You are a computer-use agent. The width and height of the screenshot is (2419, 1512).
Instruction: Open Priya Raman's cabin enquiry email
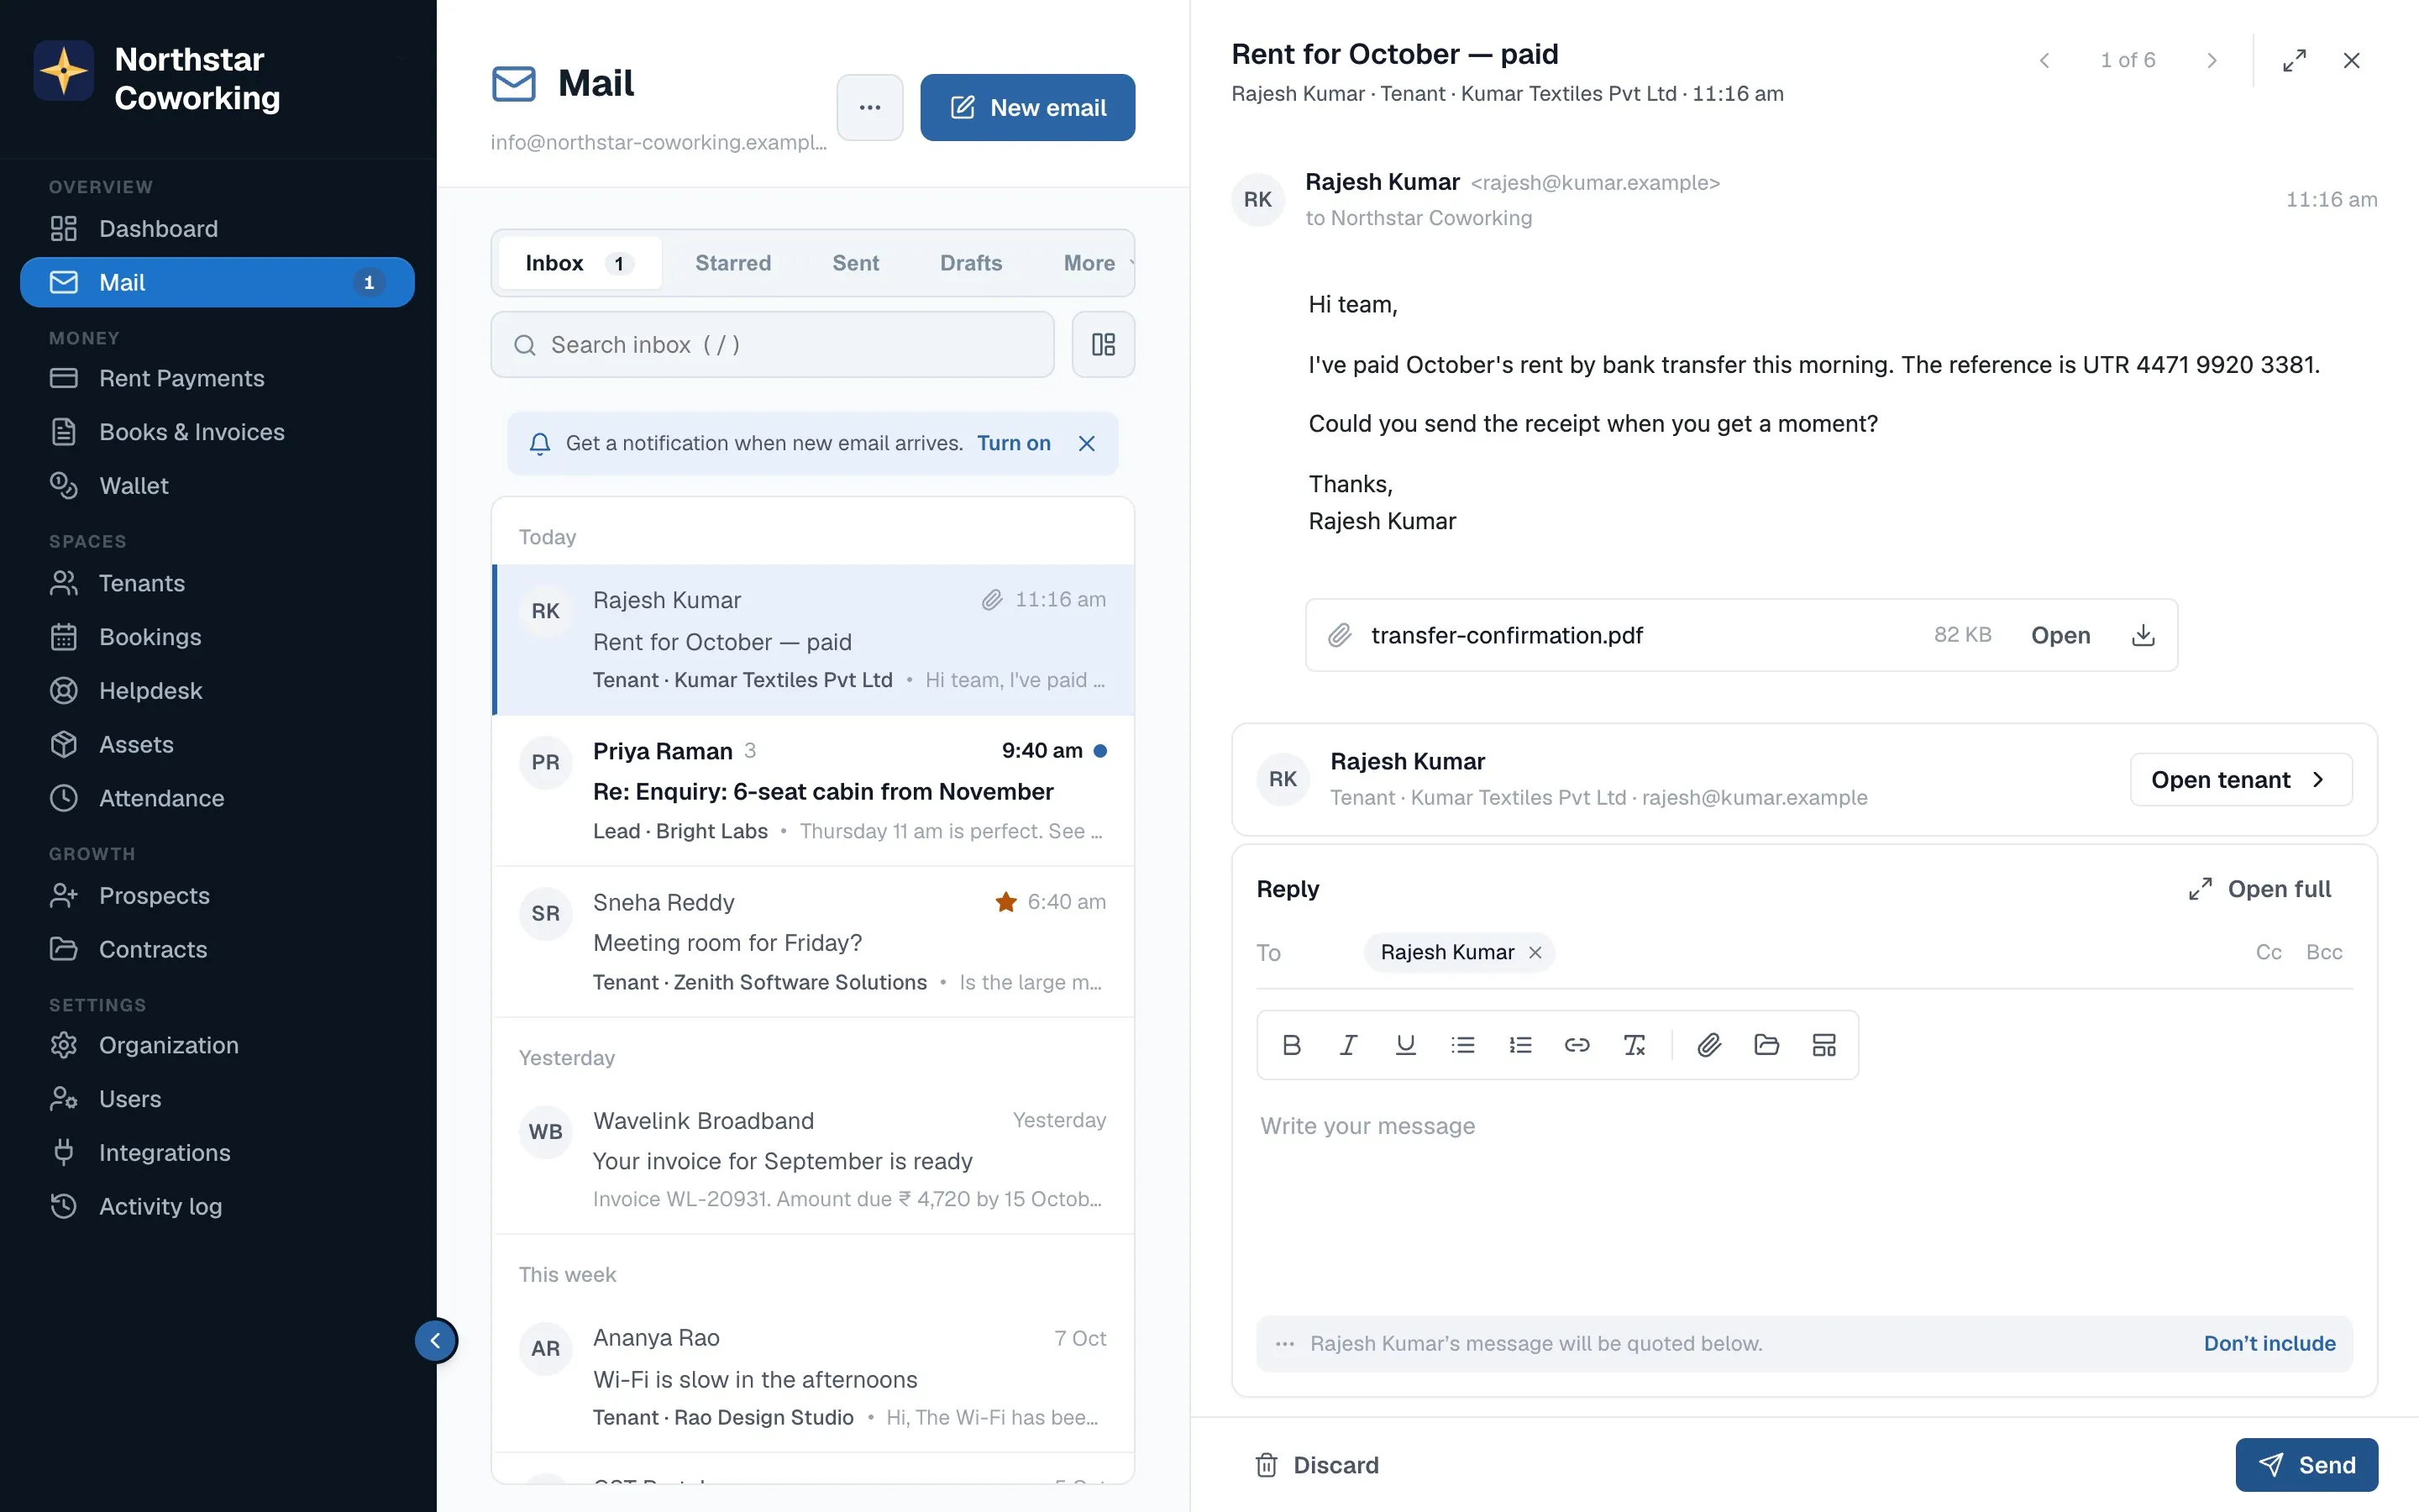click(813, 790)
